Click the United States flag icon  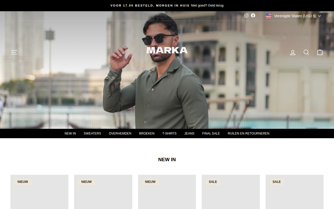pos(269,16)
